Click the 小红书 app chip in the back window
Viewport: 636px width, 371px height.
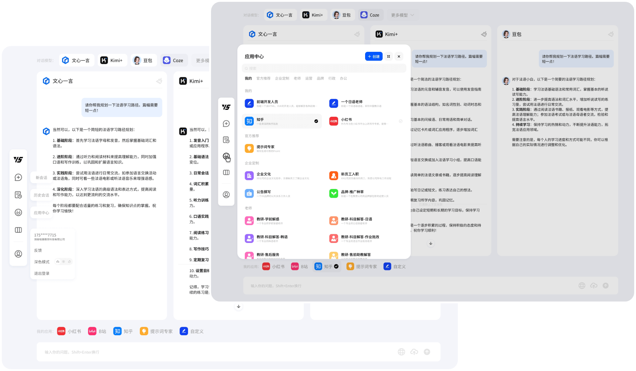point(69,331)
